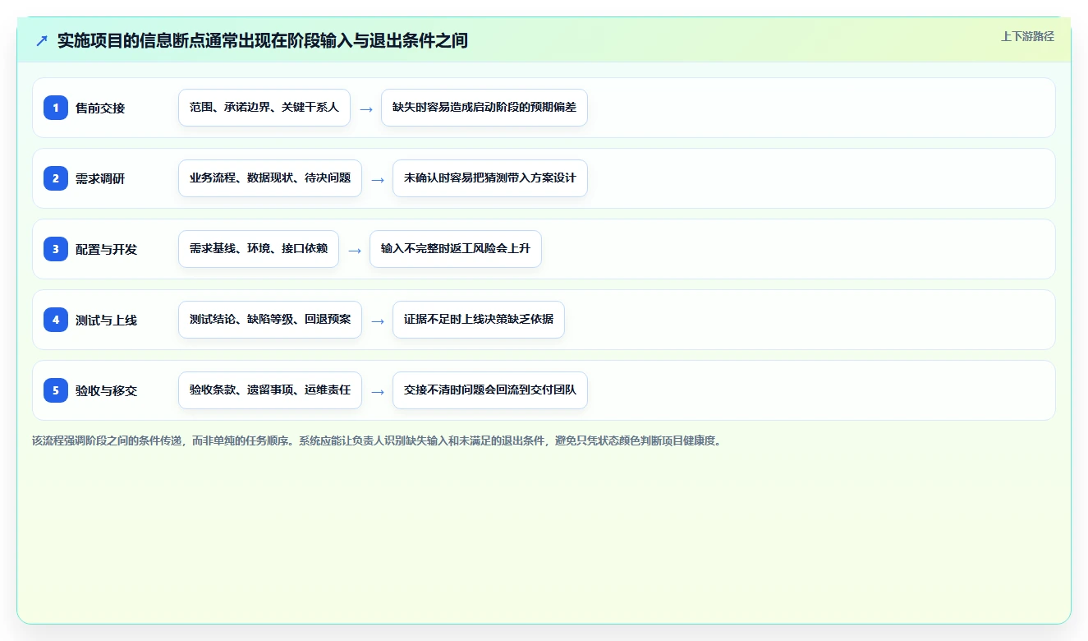Select step number 1 badge
The height and width of the screenshot is (641, 1088).
coord(56,108)
